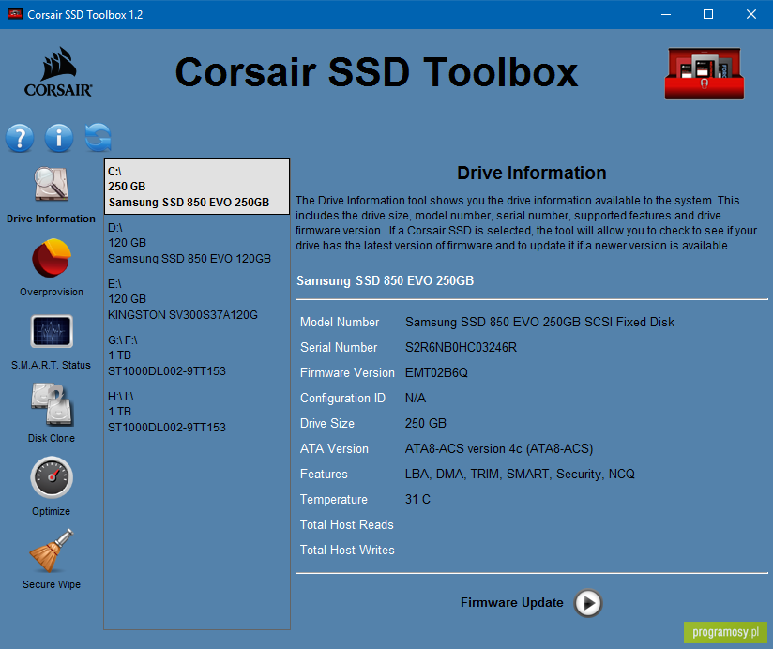Click the Overprovision sidebar label
The image size is (773, 649).
tap(52, 292)
